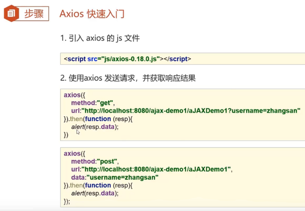Click the title 'Axios 快速入门'

tap(92, 14)
